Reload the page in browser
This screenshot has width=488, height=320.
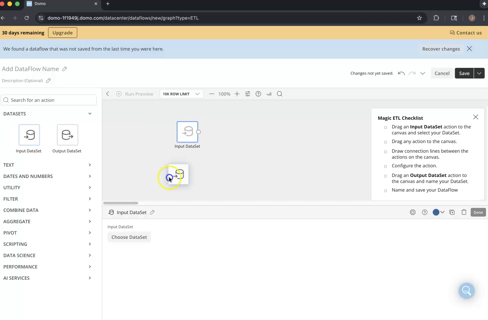coord(27,18)
